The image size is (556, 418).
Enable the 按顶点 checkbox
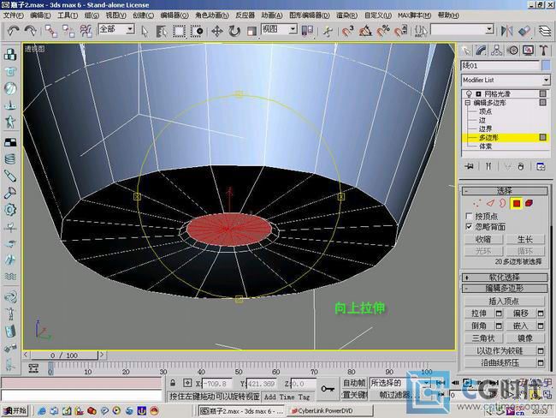[469, 216]
